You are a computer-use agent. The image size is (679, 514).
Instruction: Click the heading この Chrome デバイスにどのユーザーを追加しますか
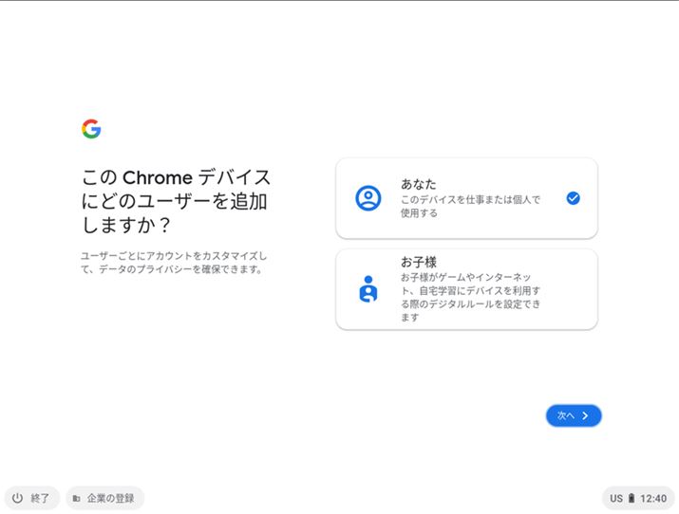tap(176, 201)
